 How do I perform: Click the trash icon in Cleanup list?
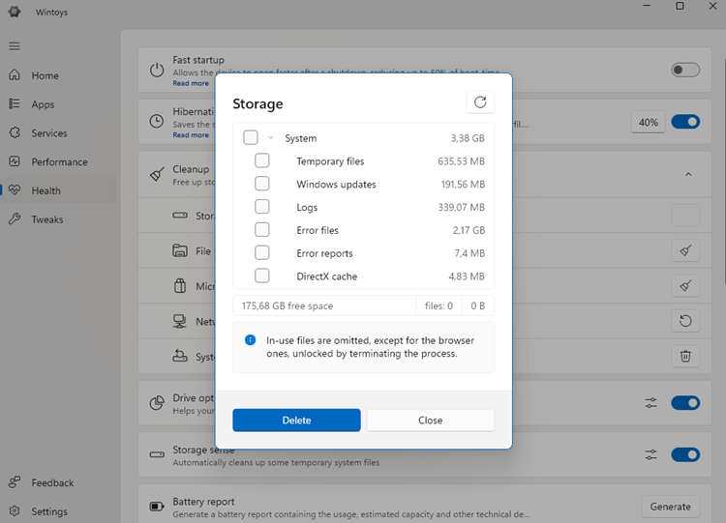pyautogui.click(x=685, y=356)
